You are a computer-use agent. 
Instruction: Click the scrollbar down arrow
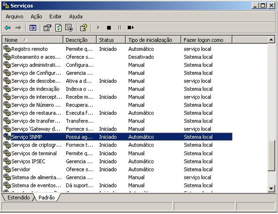coord(272,189)
